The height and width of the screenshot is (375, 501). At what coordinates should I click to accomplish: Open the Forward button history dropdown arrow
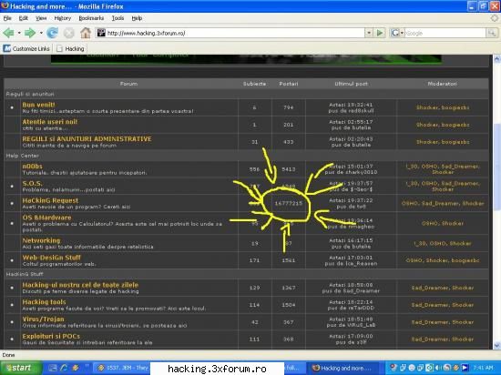coord(41,33)
